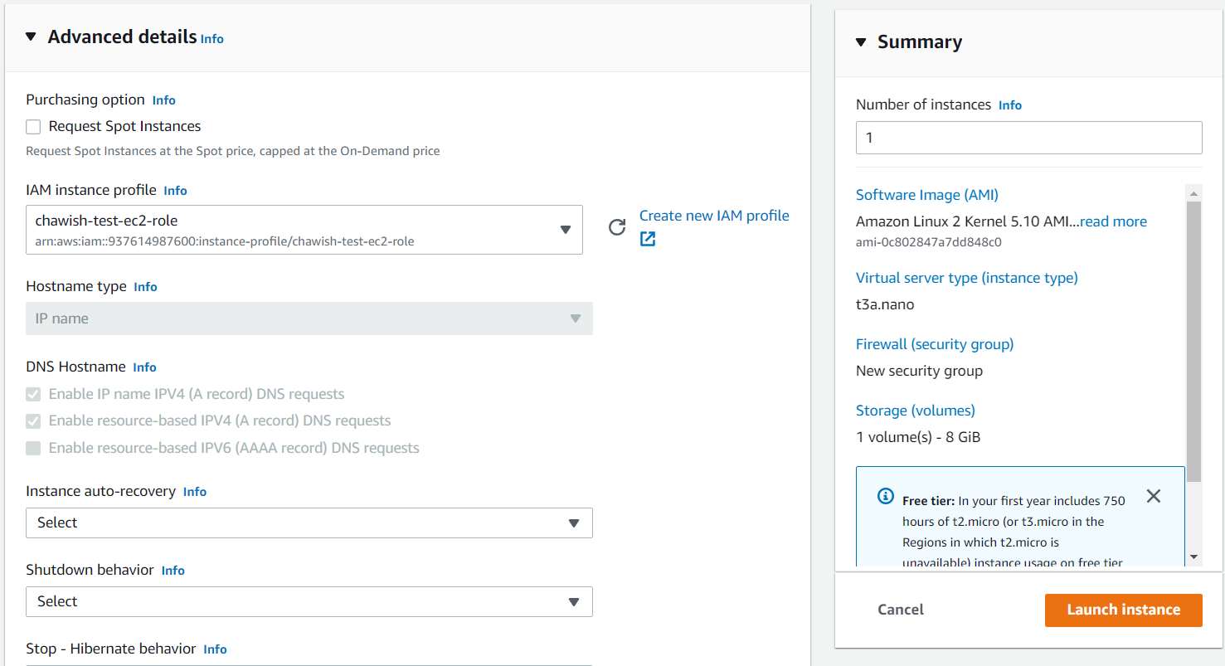1225x666 pixels.
Task: Check Enable resource-based IPV6 AAAA record requests
Action: pos(33,448)
